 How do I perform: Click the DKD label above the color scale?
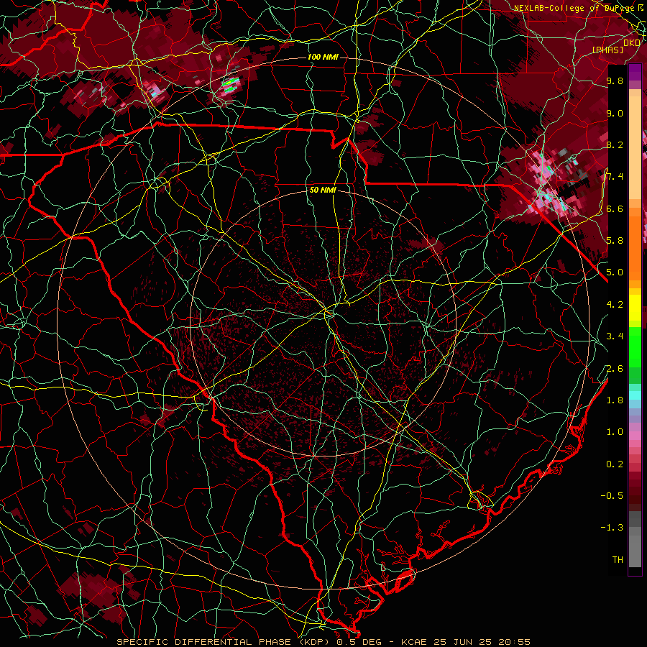[x=632, y=43]
